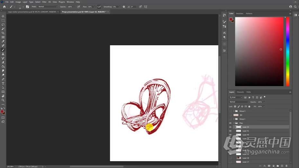Select the Crop tool
The width and height of the screenshot is (299, 168).
[x=3, y=33]
